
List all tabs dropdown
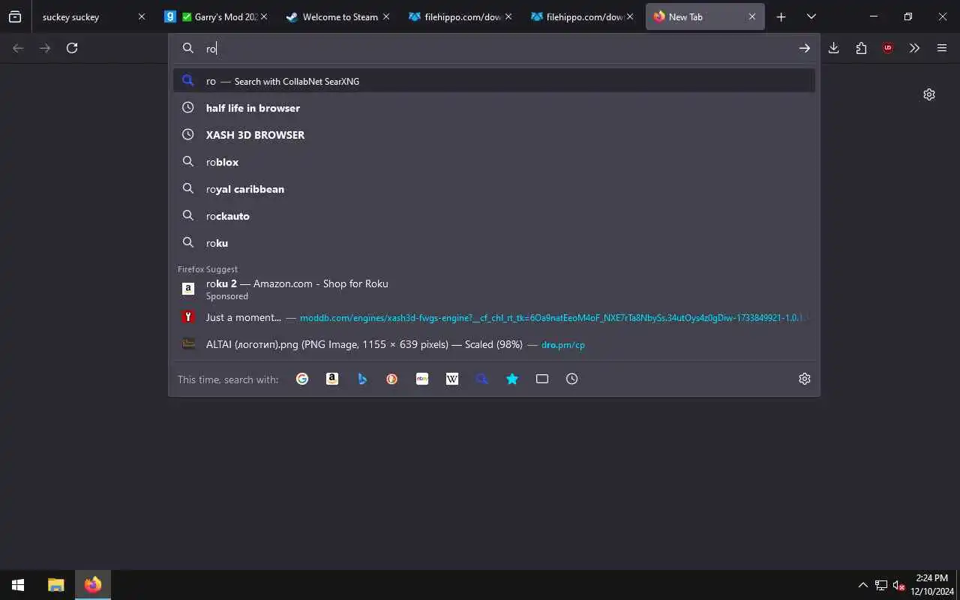coord(811,16)
